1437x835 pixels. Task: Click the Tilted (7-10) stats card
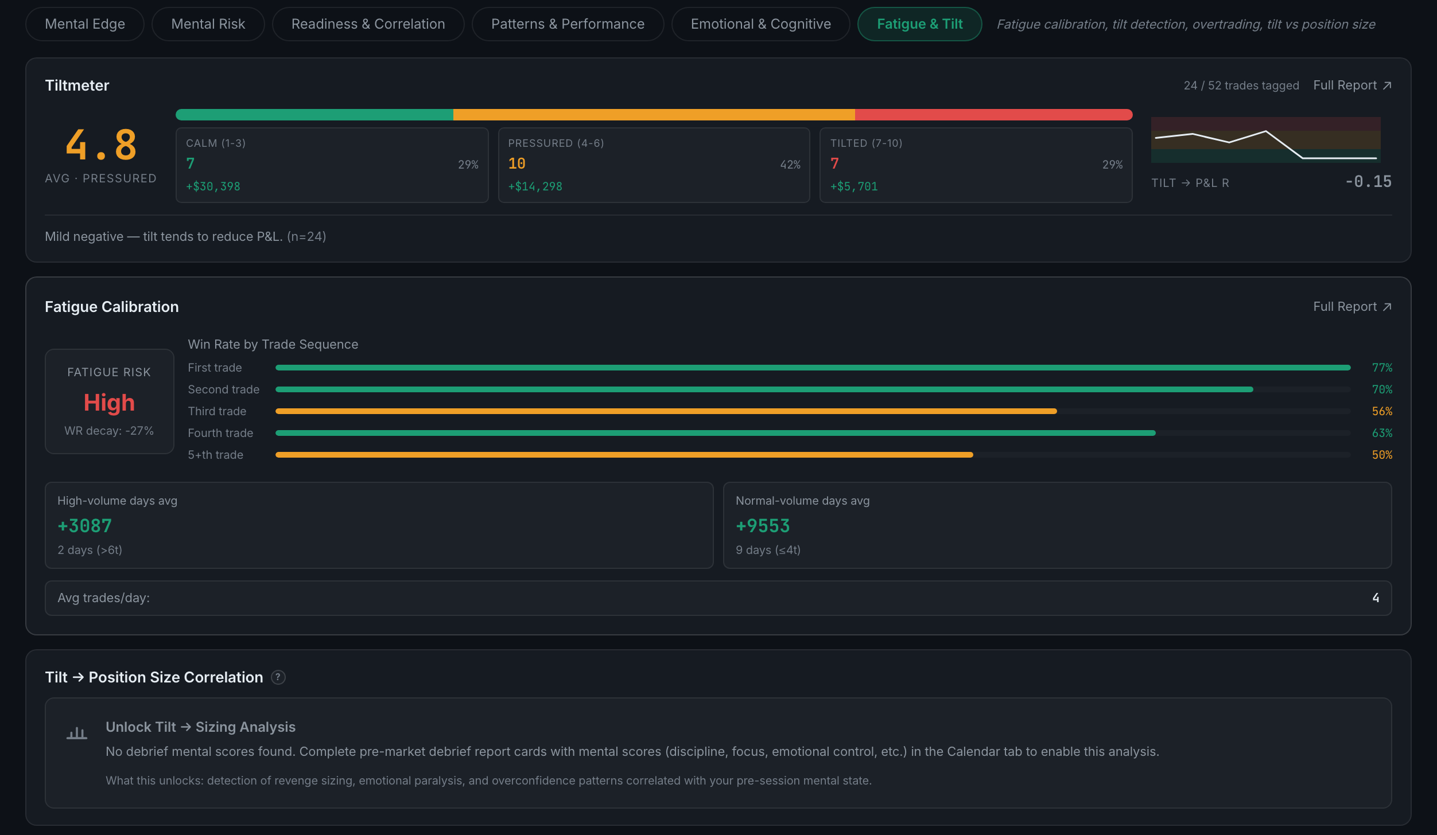[x=976, y=165]
